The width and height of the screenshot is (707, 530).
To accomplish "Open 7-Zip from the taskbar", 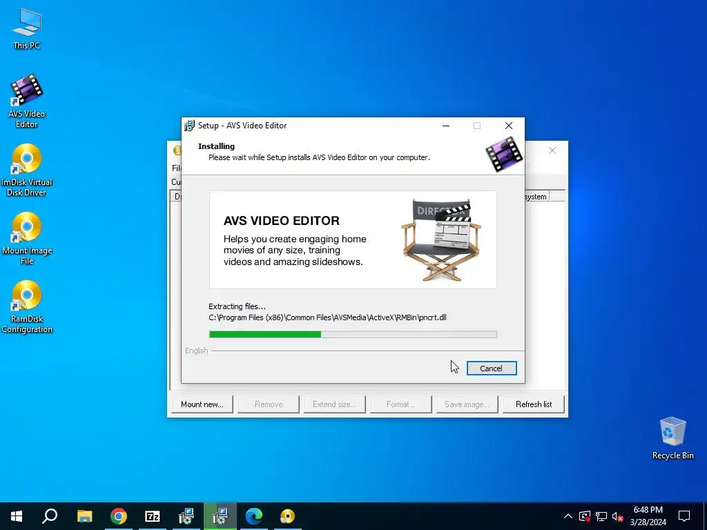I will 152,516.
